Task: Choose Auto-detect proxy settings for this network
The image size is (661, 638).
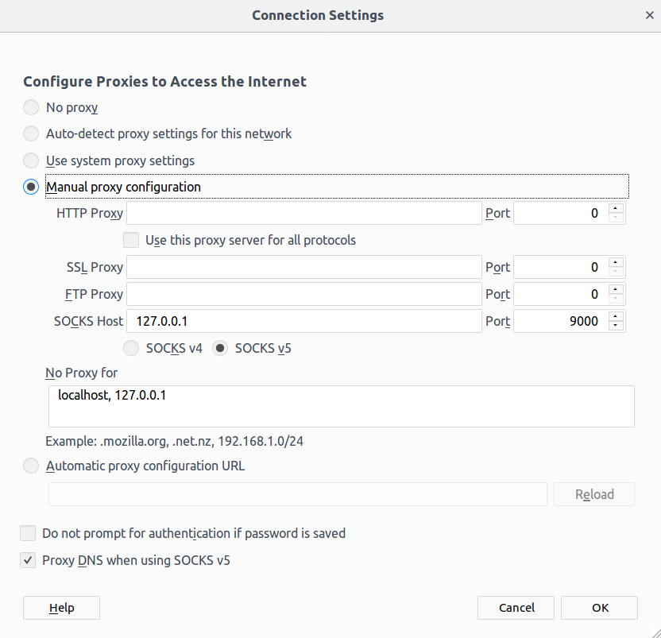Action: coord(31,133)
